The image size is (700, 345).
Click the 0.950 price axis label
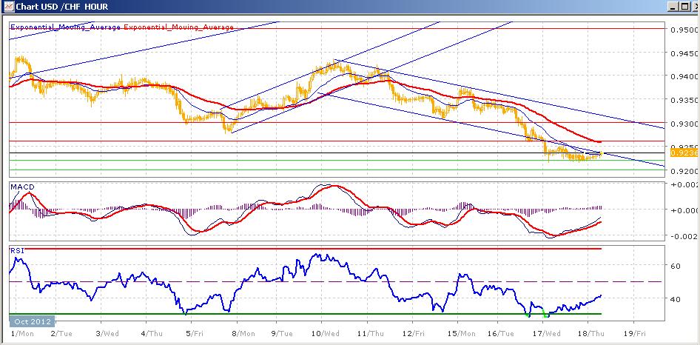pyautogui.click(x=684, y=30)
